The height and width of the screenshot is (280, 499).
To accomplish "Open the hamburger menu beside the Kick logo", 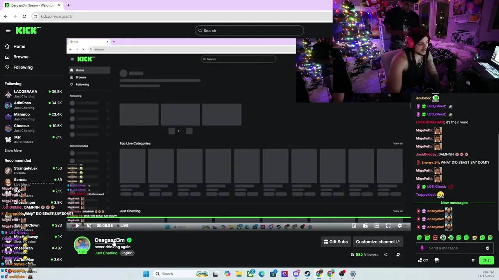I will tap(8, 30).
